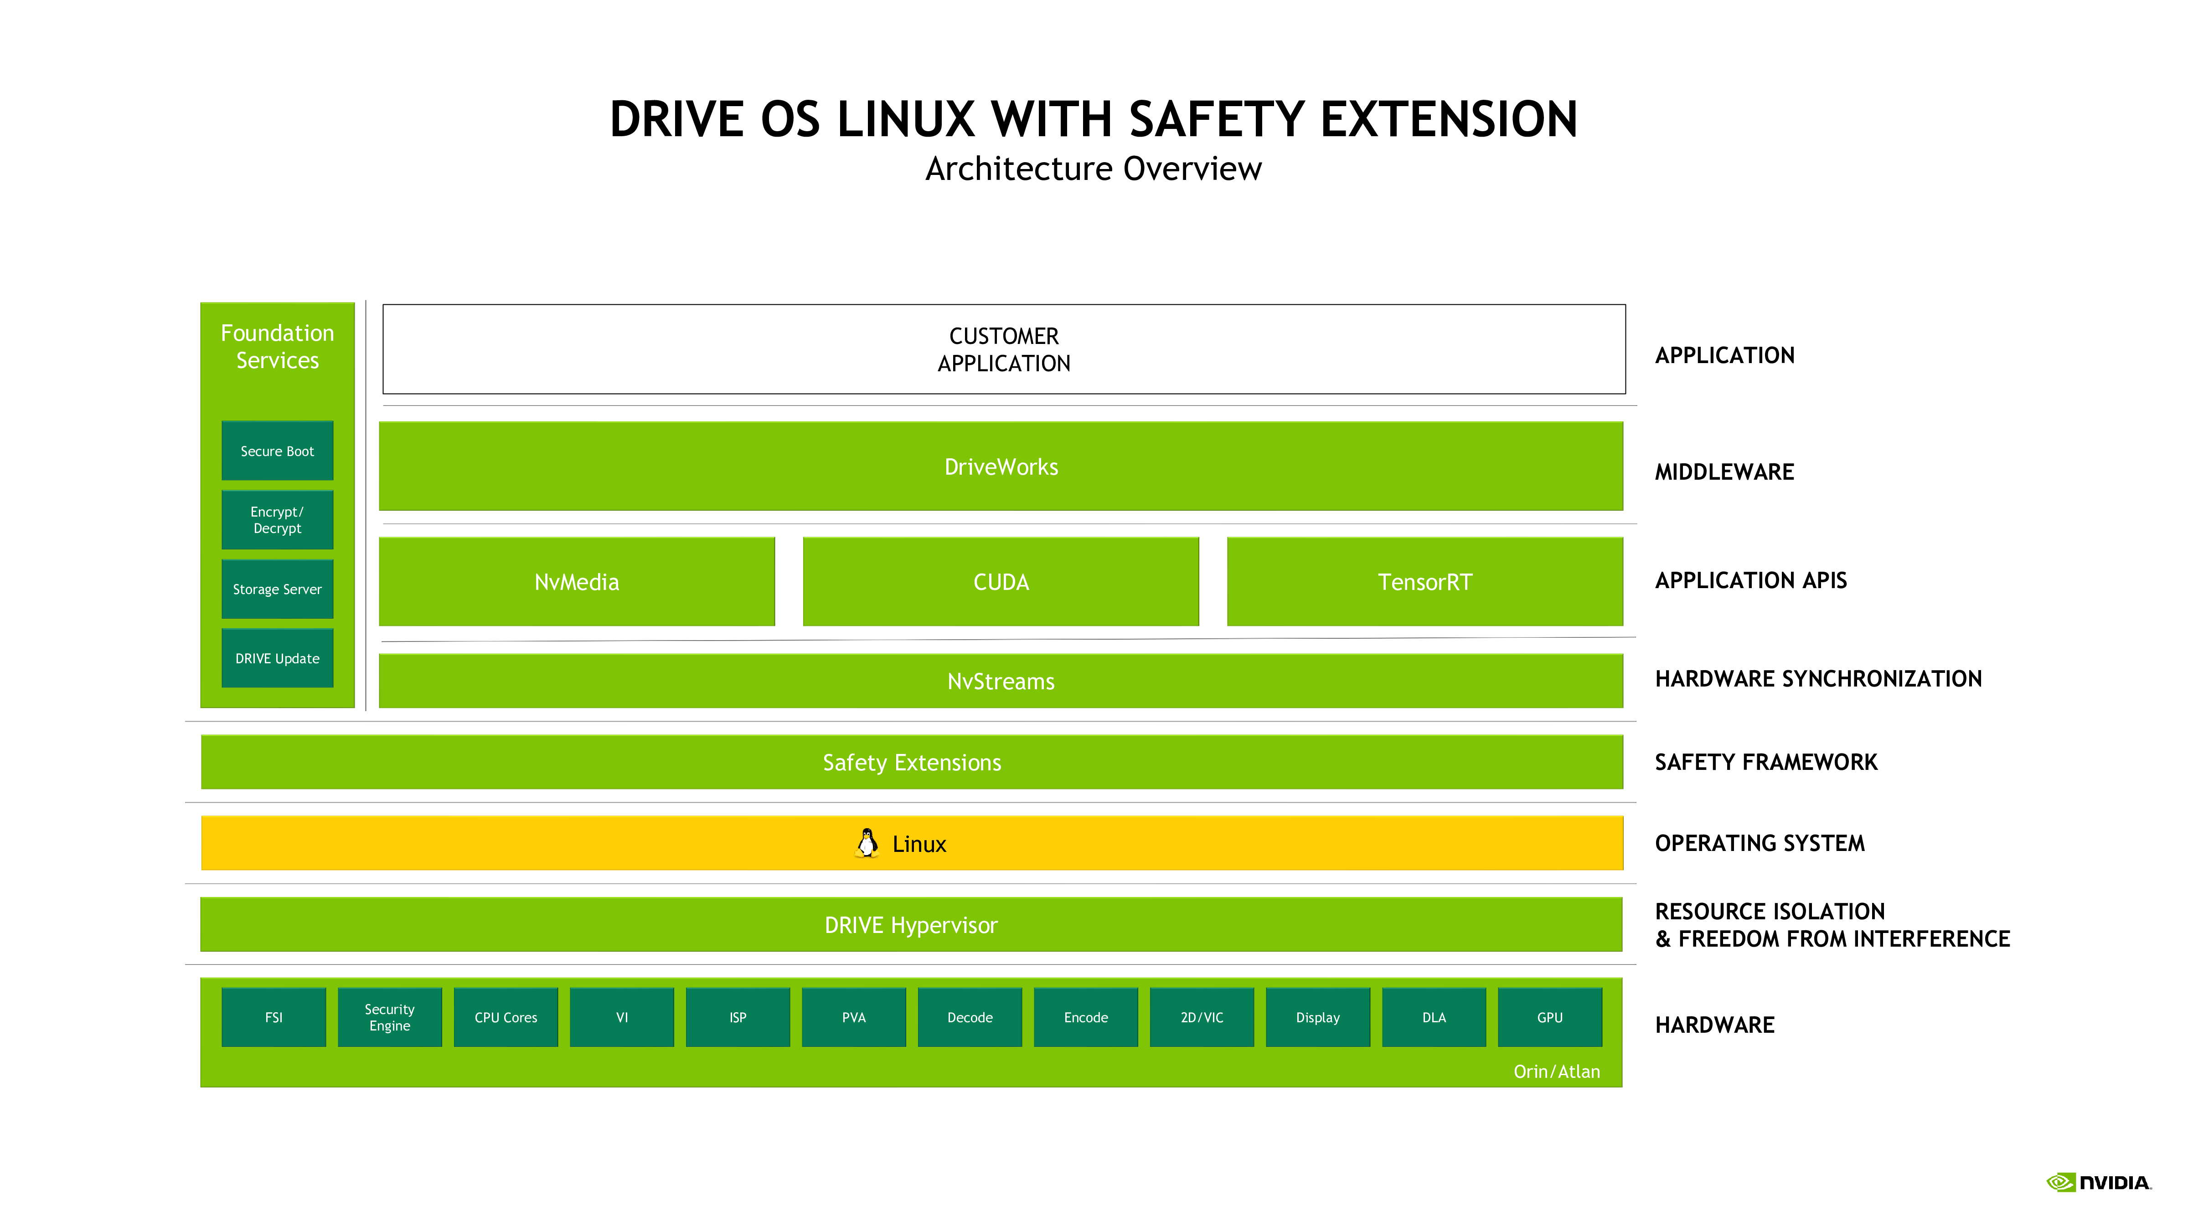The width and height of the screenshot is (2188, 1230).
Task: Select the FSI hardware block
Action: (x=273, y=1017)
